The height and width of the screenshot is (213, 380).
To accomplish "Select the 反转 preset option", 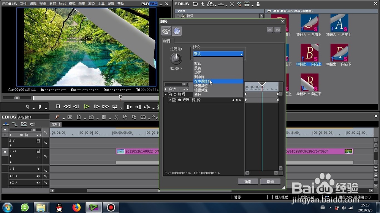I will 218,68.
